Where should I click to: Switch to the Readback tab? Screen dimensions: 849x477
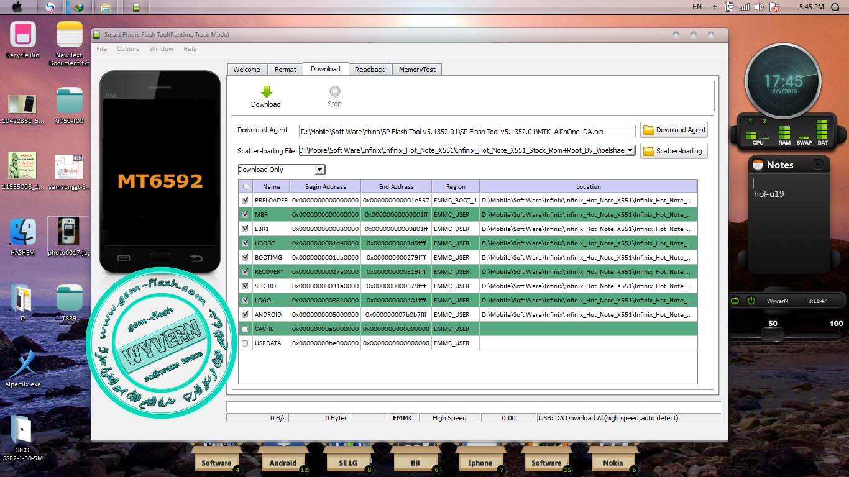pyautogui.click(x=370, y=70)
